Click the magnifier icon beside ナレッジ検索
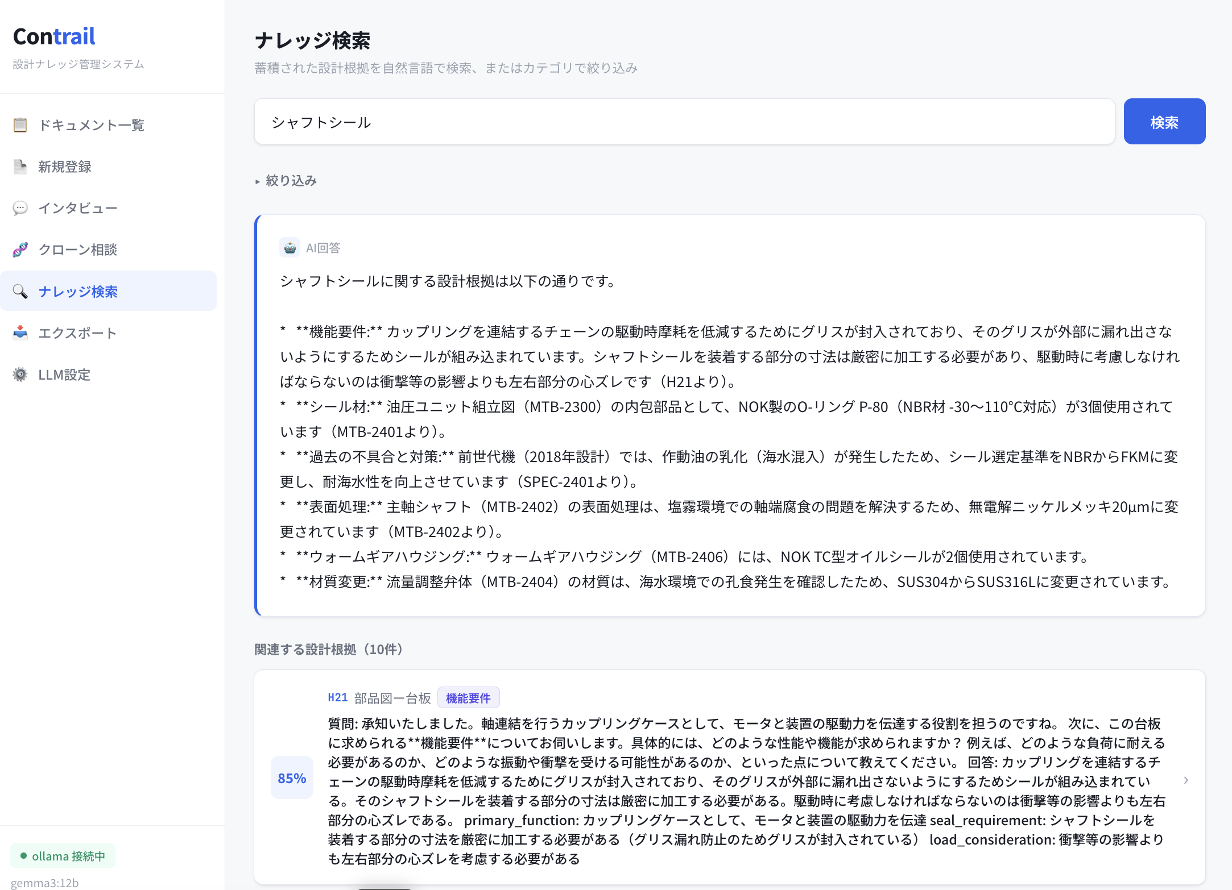This screenshot has height=890, width=1232. click(x=20, y=292)
